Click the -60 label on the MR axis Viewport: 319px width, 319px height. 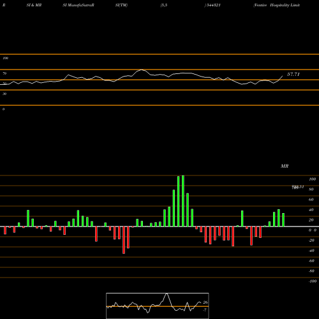(x=311, y=261)
